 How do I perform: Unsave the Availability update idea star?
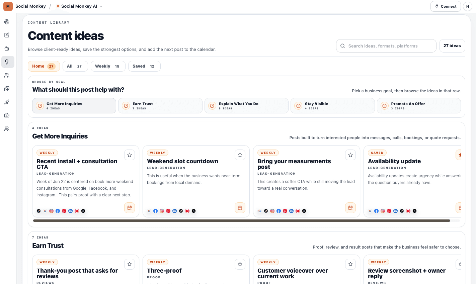pos(459,155)
